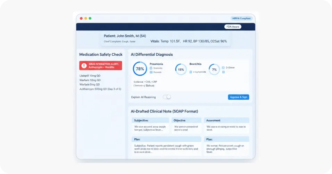Click the Approve & Sign button
This screenshot has height=174, width=332.
point(239,97)
